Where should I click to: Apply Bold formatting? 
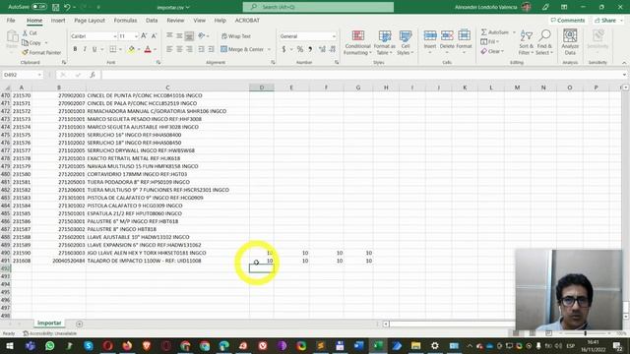click(75, 49)
